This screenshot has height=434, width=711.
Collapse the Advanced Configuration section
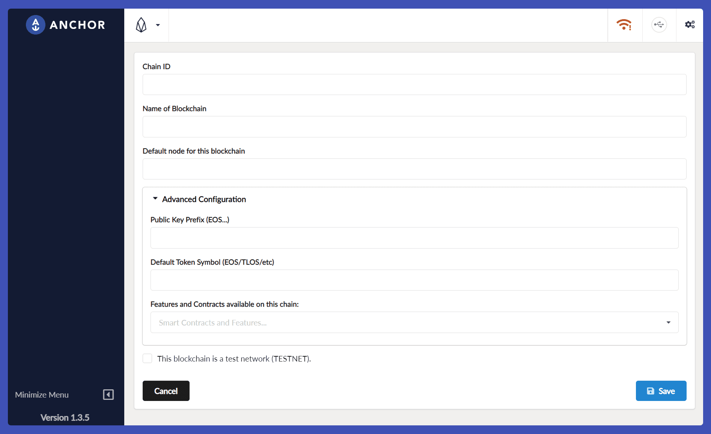coord(199,199)
